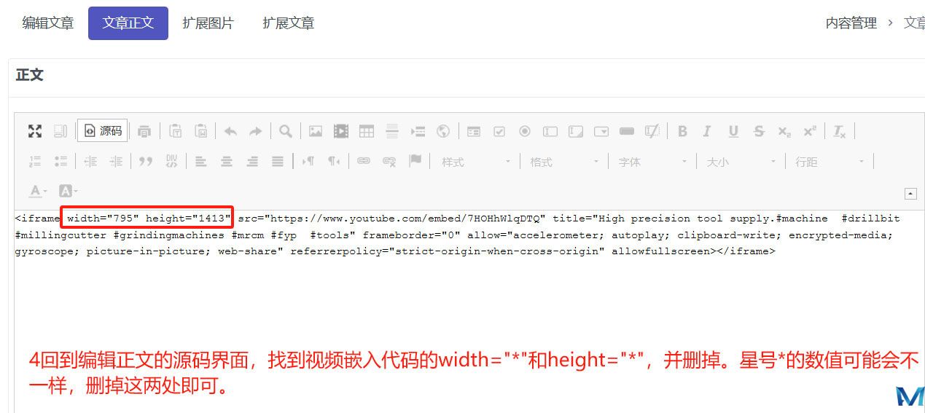
Task: Open the 编辑文章 tab
Action: (x=48, y=23)
